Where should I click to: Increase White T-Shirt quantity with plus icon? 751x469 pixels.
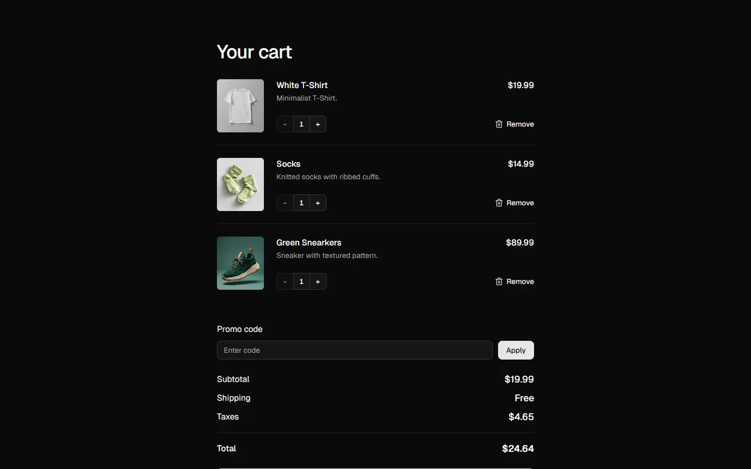[x=318, y=124]
